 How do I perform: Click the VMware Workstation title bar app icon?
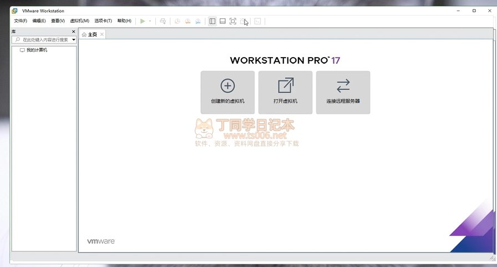[x=14, y=11]
